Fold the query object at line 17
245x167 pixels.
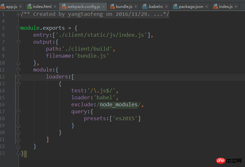[18, 111]
